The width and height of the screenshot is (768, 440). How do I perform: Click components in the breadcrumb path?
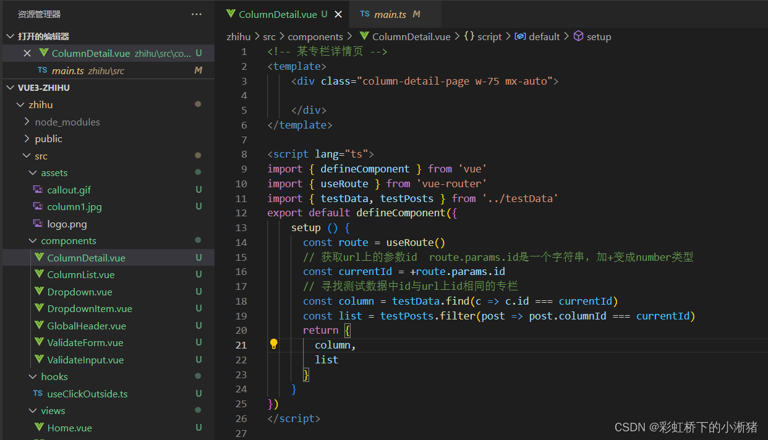coord(315,36)
